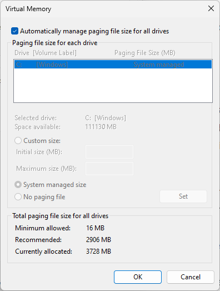Click the Maximum size (MB) field
The width and height of the screenshot is (220, 291).
(x=109, y=169)
